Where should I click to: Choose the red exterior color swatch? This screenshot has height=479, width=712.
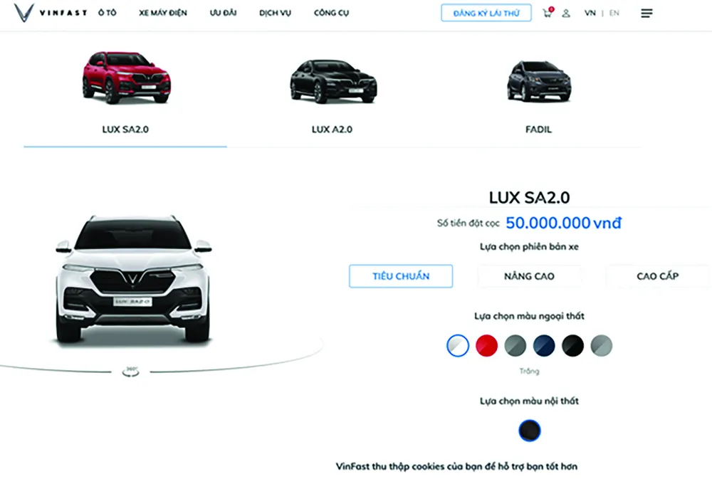(x=486, y=345)
